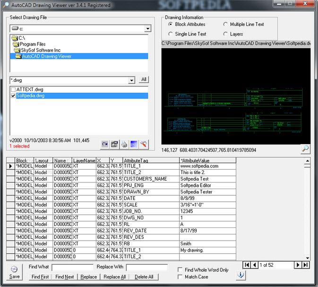Click the refresh file list icon
This screenshot has width=318, height=287.
105,144
